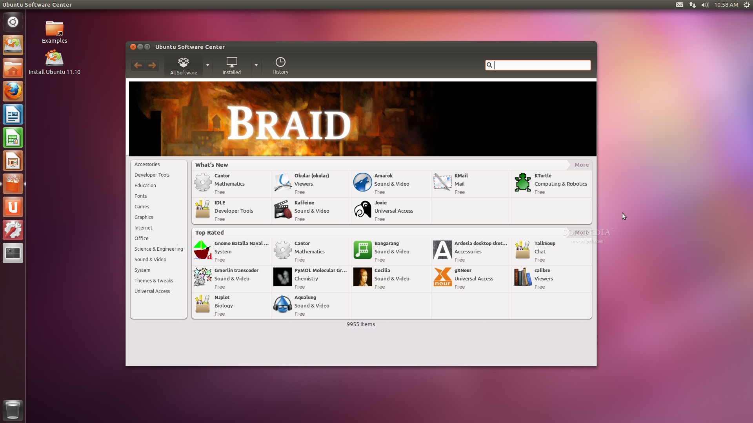Open the Fonts category
Viewport: 753px width, 423px height.
[x=140, y=196]
